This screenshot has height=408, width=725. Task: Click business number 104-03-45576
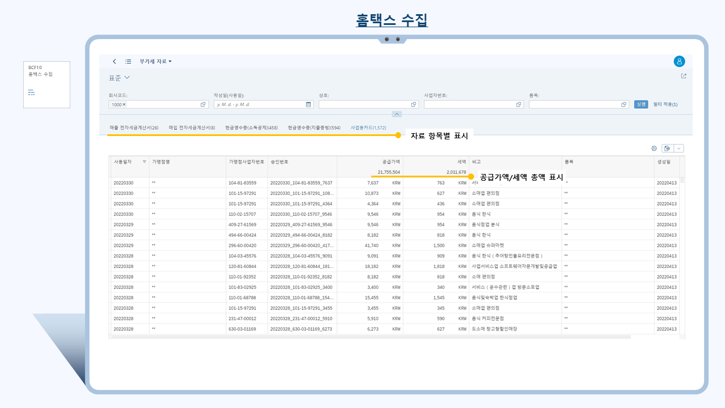(x=242, y=256)
